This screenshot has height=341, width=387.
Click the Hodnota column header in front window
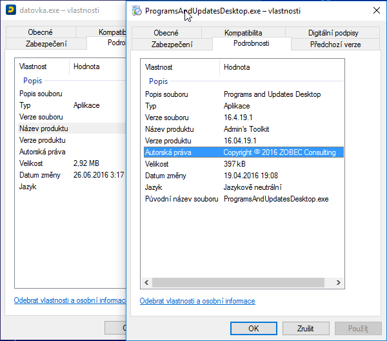point(281,67)
